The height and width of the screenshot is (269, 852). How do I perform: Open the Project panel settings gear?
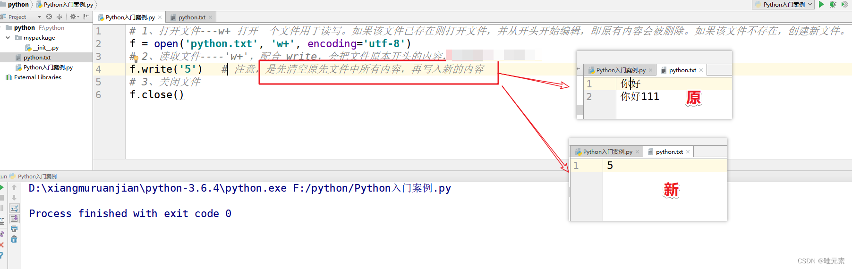(74, 17)
